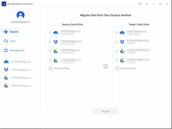The height and width of the screenshot is (129, 172).
Task: Click the Management icon in sidebar
Action: coord(6,50)
